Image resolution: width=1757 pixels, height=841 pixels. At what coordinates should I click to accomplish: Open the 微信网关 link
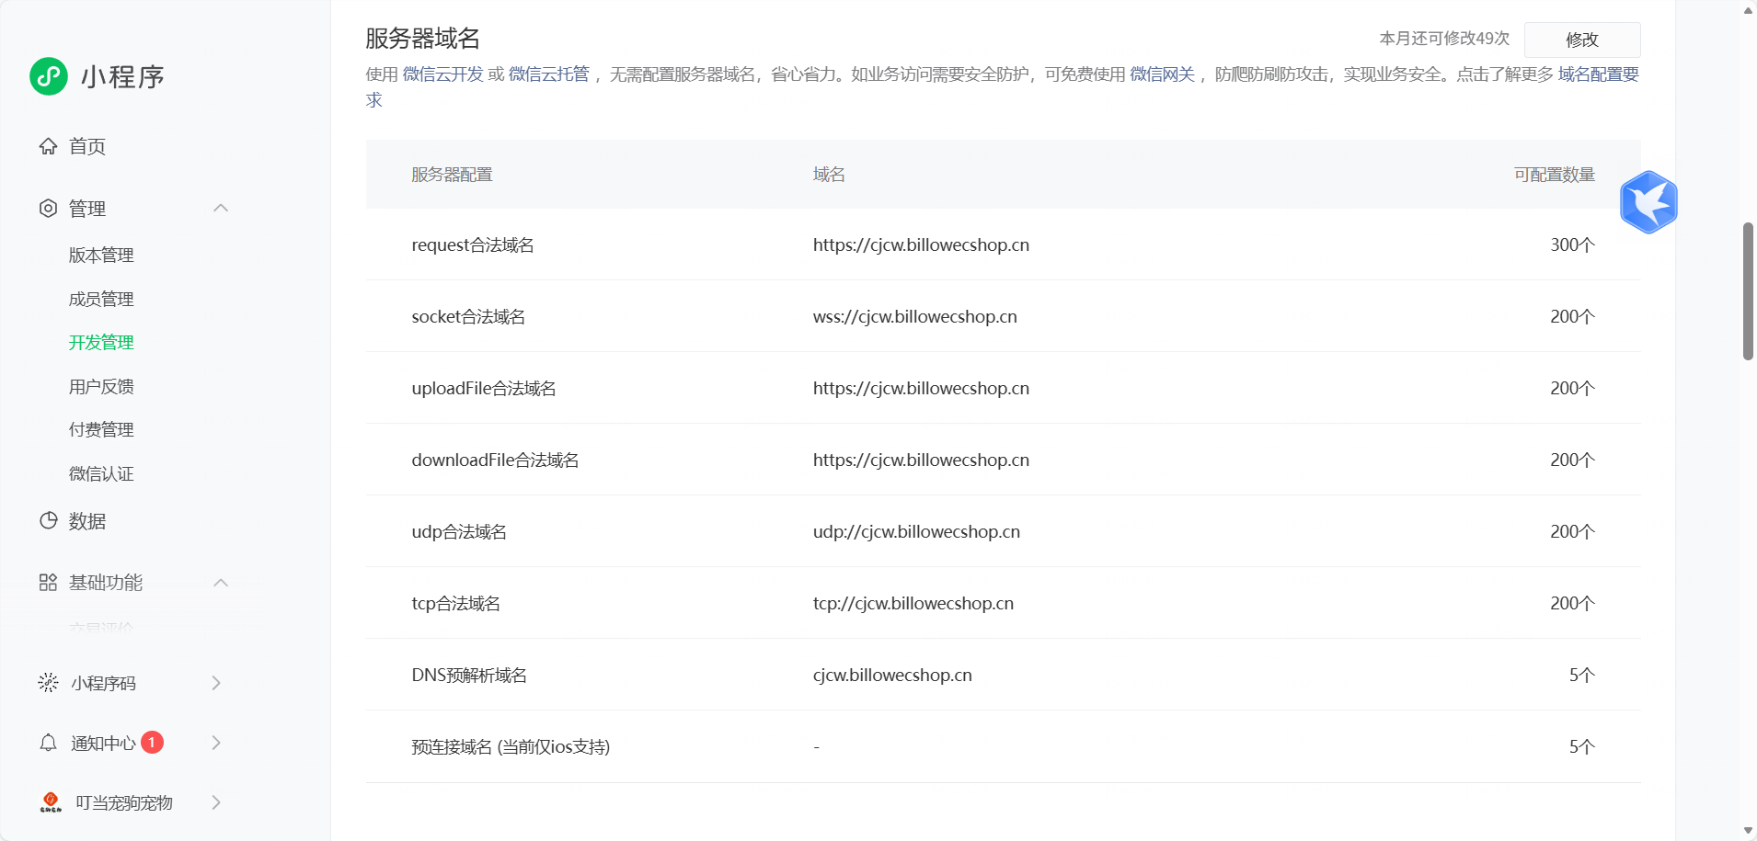click(1162, 74)
